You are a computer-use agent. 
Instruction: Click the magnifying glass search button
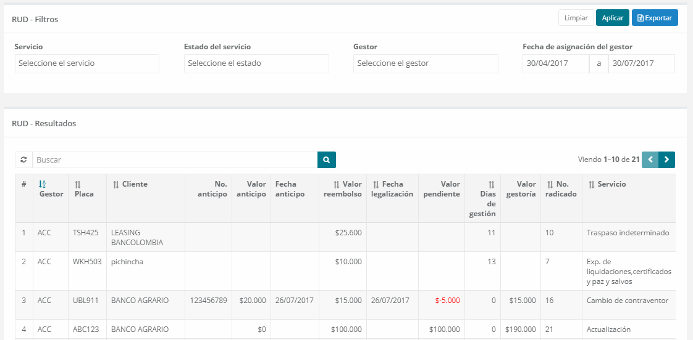click(327, 160)
